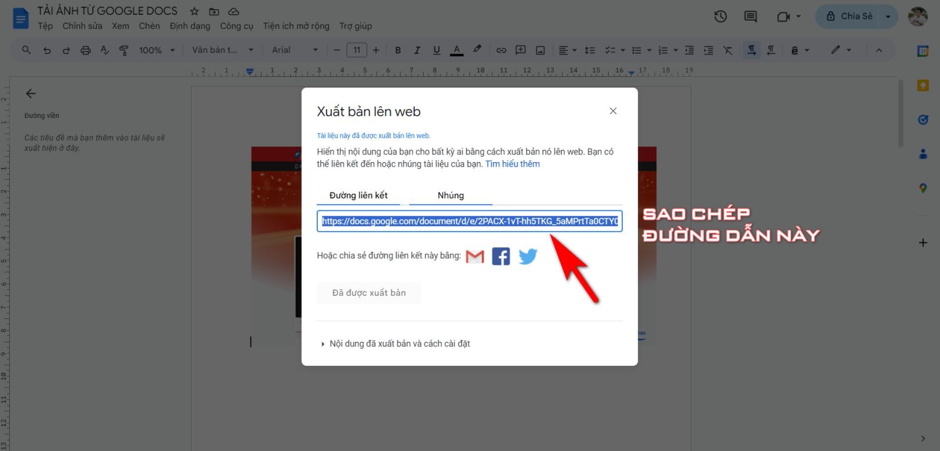Screen dimensions: 940x451
Task: Open the Chỉnh sửa menu
Action: click(82, 26)
